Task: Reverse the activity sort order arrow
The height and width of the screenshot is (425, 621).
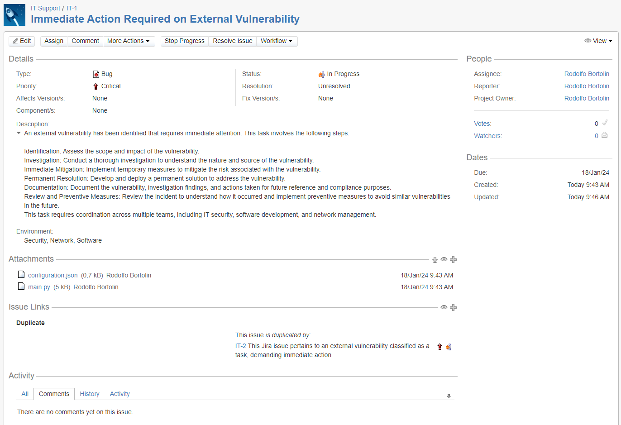Action: click(449, 396)
